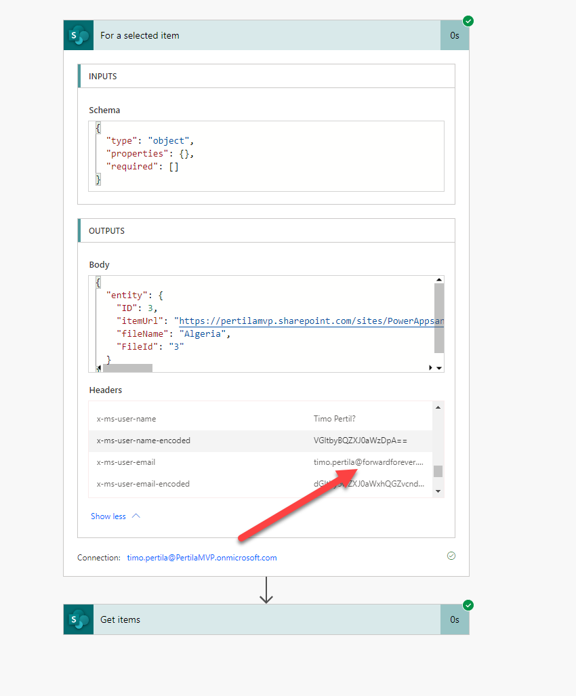Click the Body box scroll-right arrow
576x696 pixels.
(x=430, y=367)
